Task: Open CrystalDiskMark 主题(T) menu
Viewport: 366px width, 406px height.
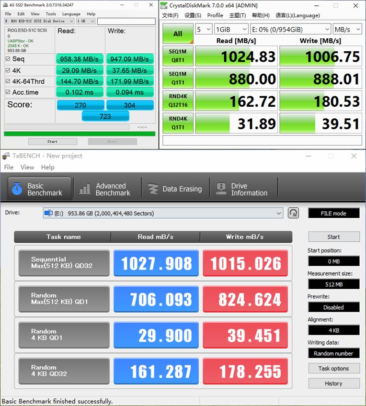Action: tap(238, 15)
